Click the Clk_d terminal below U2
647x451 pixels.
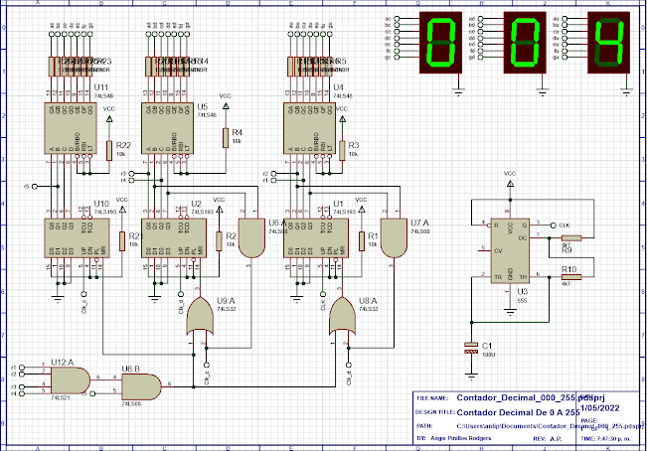pyautogui.click(x=181, y=294)
